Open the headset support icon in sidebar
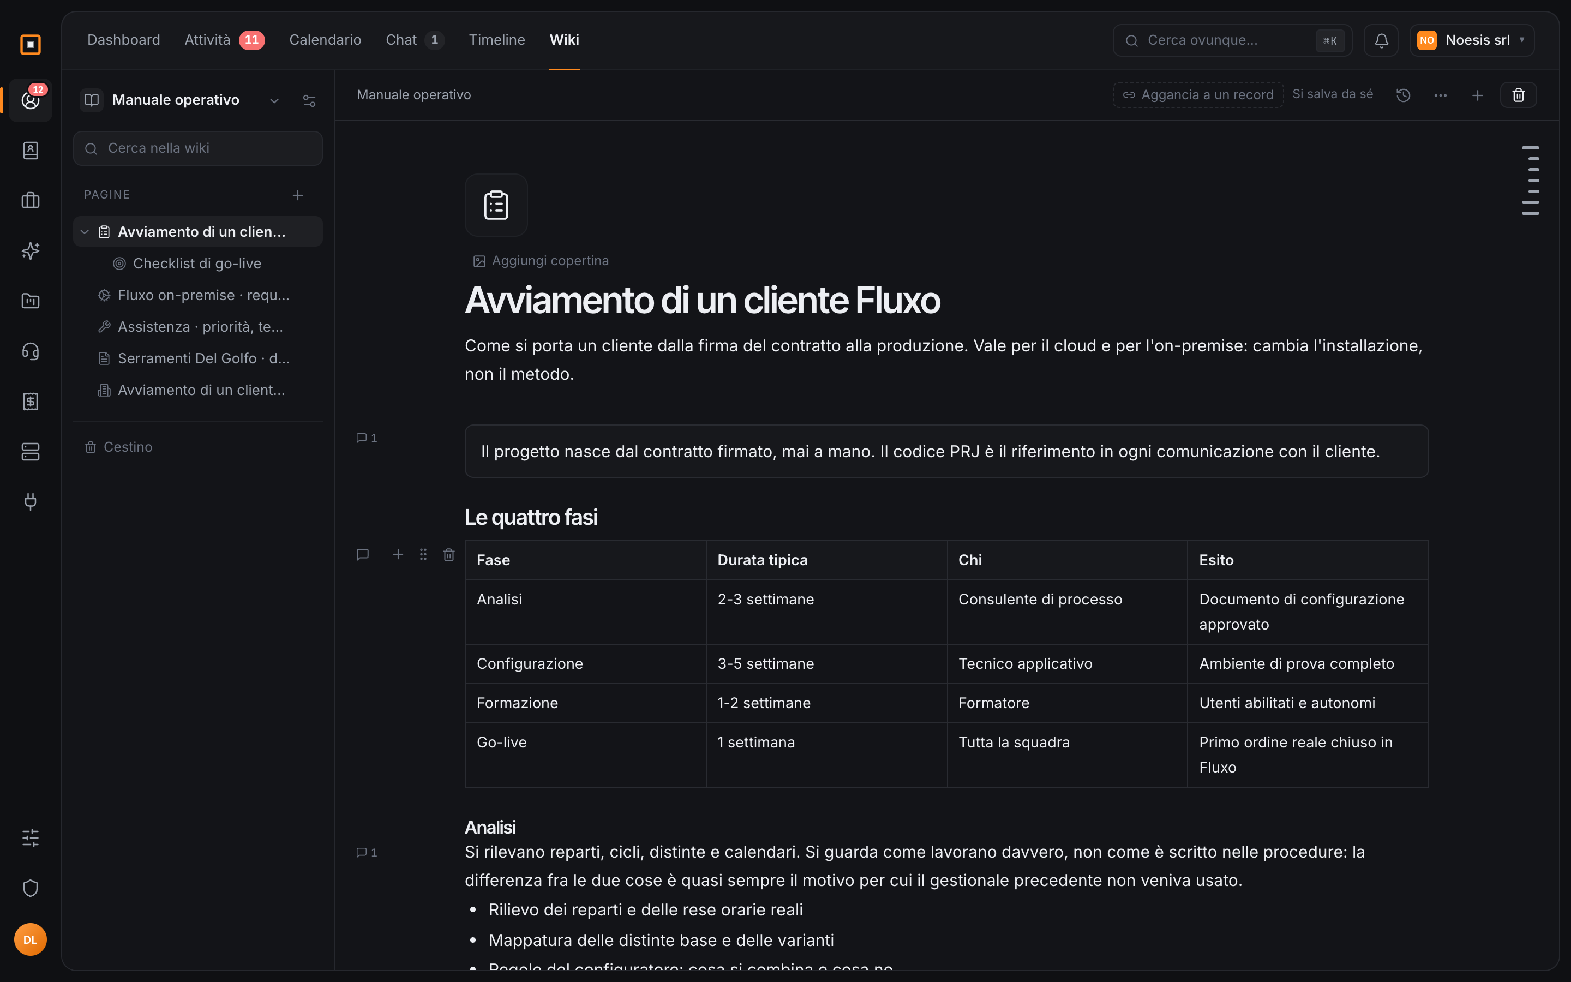The width and height of the screenshot is (1571, 982). (x=31, y=351)
